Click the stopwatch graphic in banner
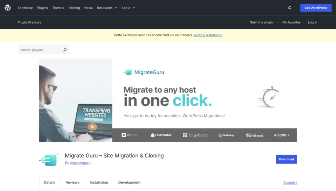The width and height of the screenshot is (336, 191). coord(267,97)
